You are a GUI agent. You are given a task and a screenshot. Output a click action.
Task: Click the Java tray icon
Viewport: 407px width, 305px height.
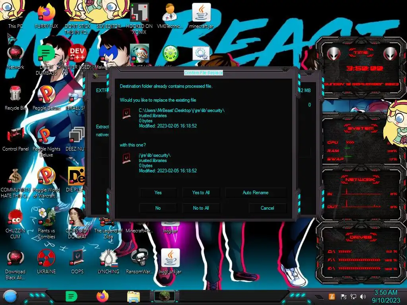(x=331, y=297)
